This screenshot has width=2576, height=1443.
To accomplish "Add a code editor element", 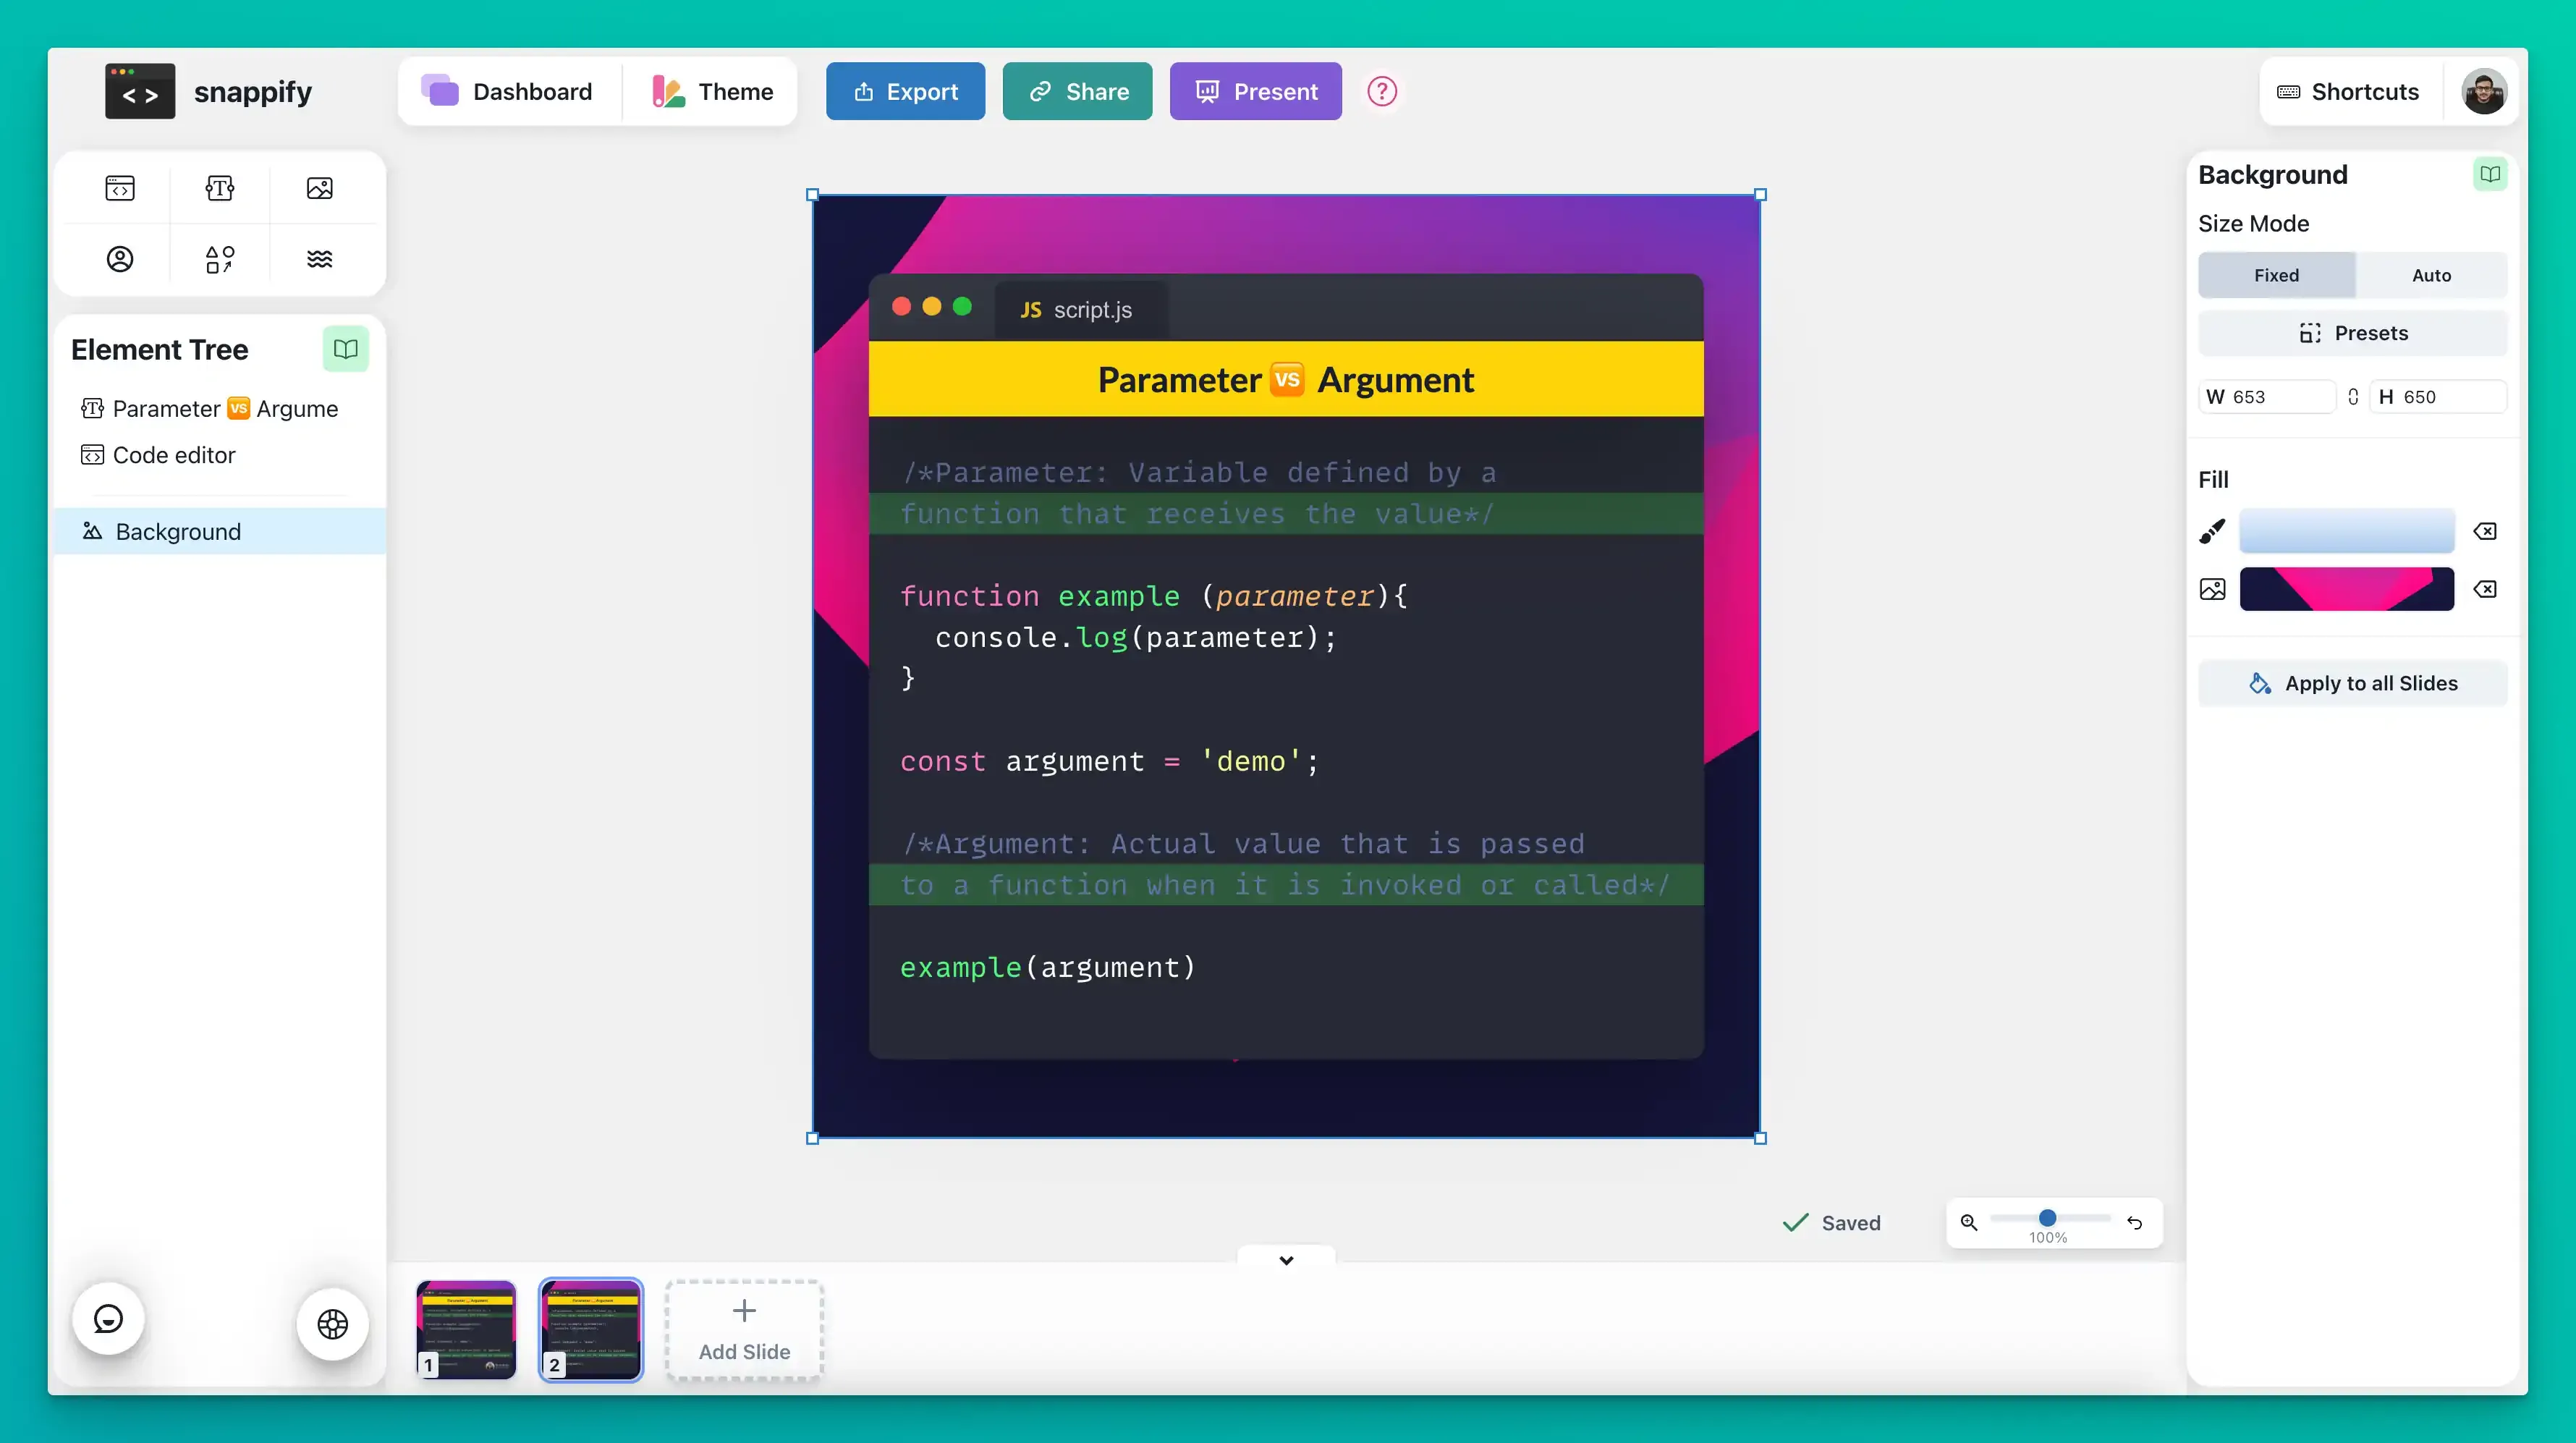I will click(x=120, y=188).
